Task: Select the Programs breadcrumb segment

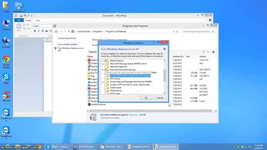Action: [98, 32]
